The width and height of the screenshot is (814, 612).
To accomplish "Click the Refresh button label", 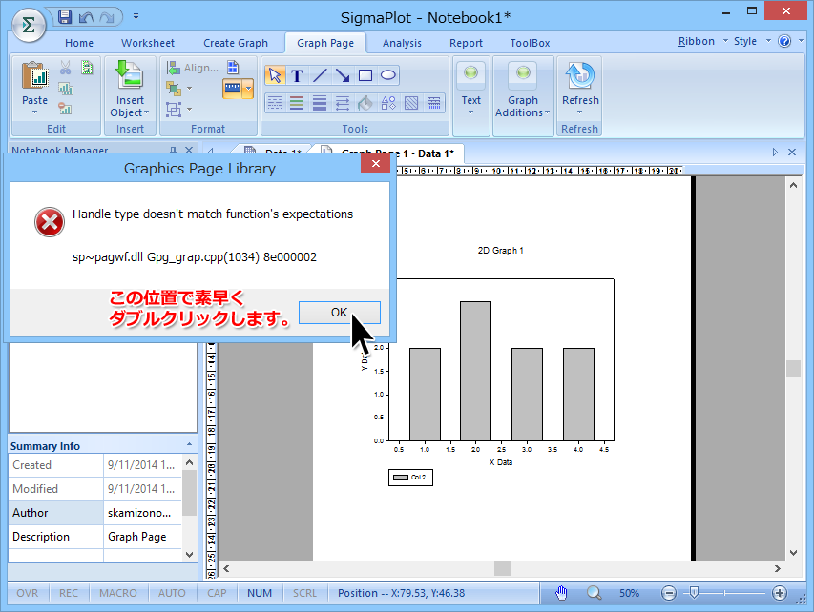I will click(580, 101).
